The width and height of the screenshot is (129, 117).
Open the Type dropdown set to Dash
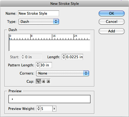click(39, 22)
